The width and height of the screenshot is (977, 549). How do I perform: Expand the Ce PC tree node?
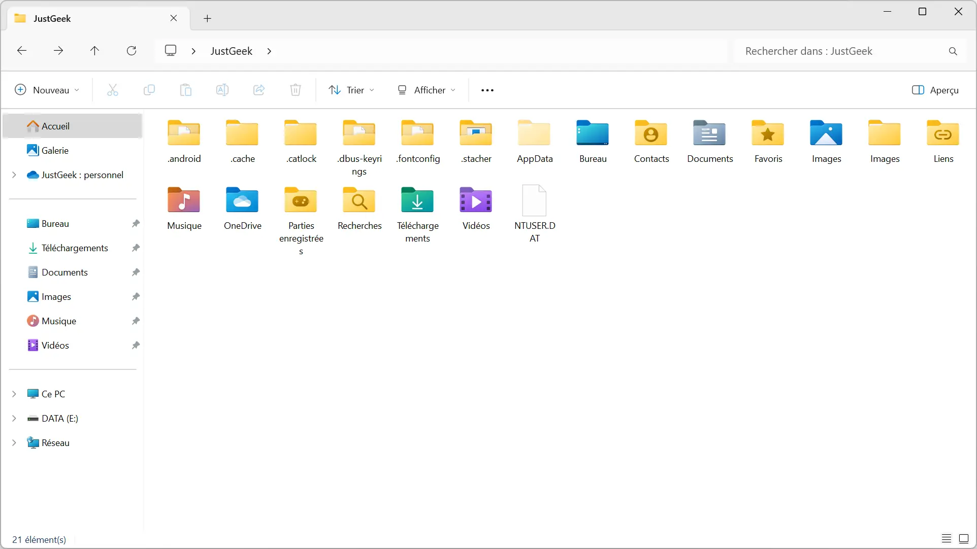14,394
